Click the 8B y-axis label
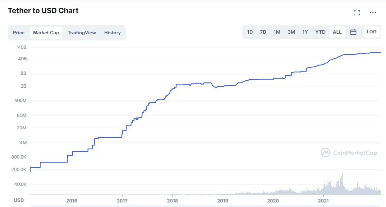This screenshot has width=386, height=207. pos(23,73)
